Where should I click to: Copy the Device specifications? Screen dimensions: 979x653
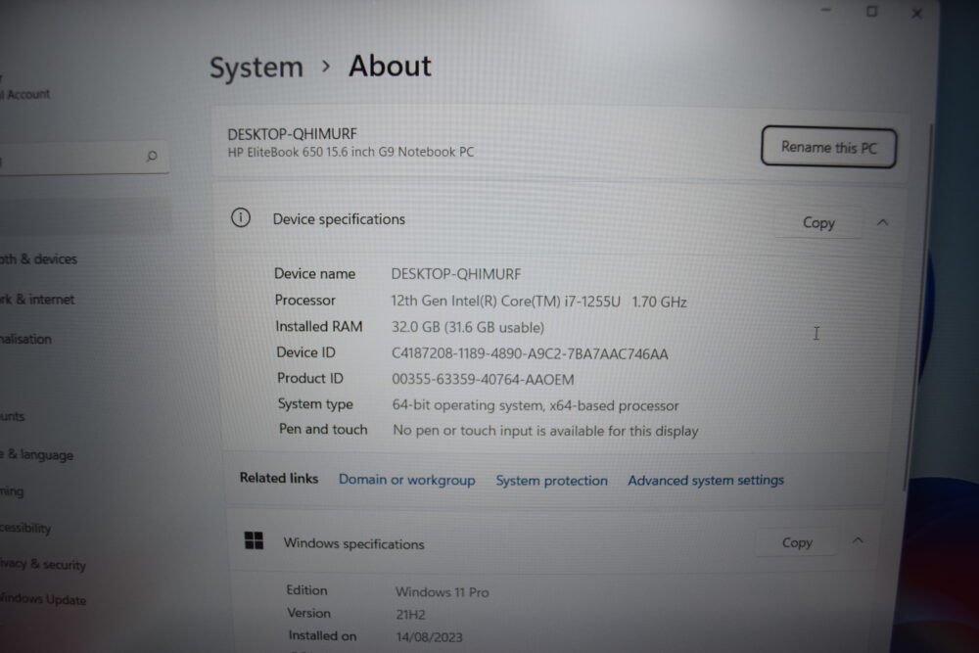point(818,223)
